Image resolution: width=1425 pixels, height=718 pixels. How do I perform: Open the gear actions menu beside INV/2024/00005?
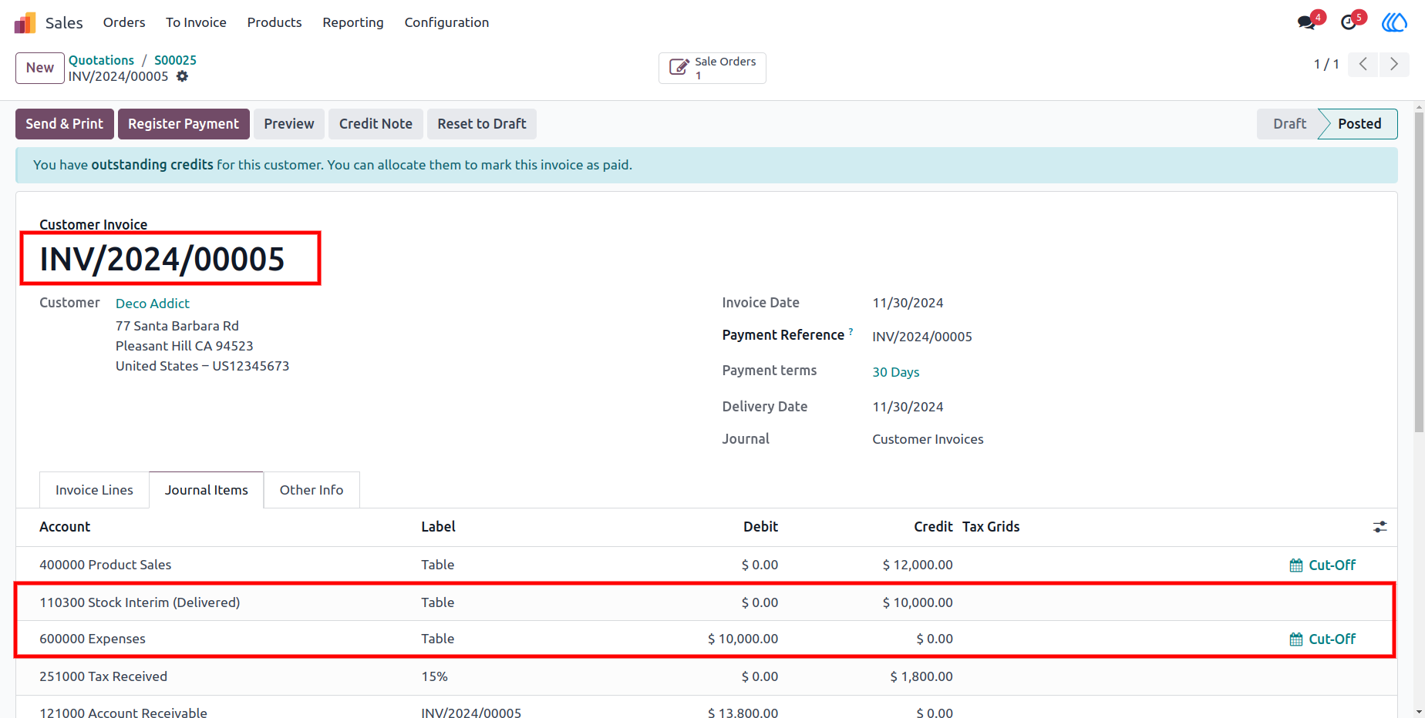tap(182, 76)
